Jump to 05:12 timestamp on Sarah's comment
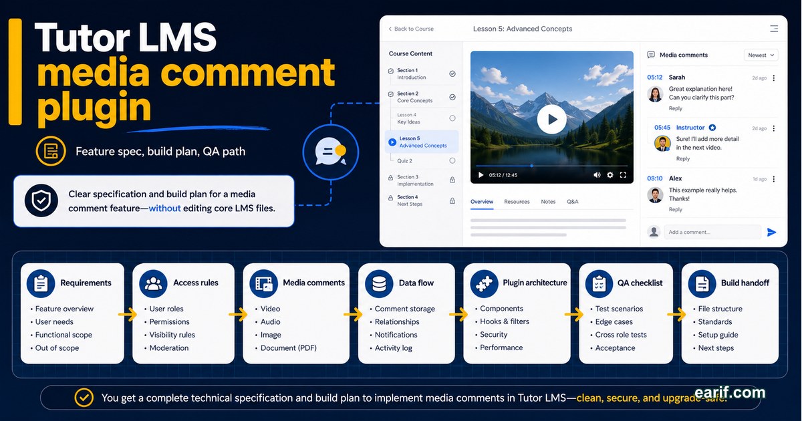 (655, 78)
